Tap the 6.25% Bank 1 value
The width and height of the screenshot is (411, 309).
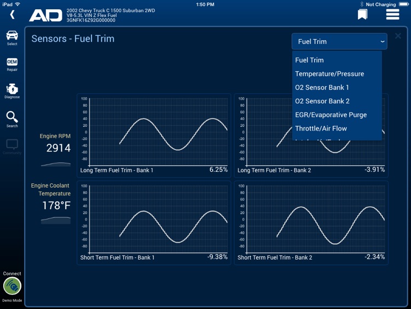point(218,170)
